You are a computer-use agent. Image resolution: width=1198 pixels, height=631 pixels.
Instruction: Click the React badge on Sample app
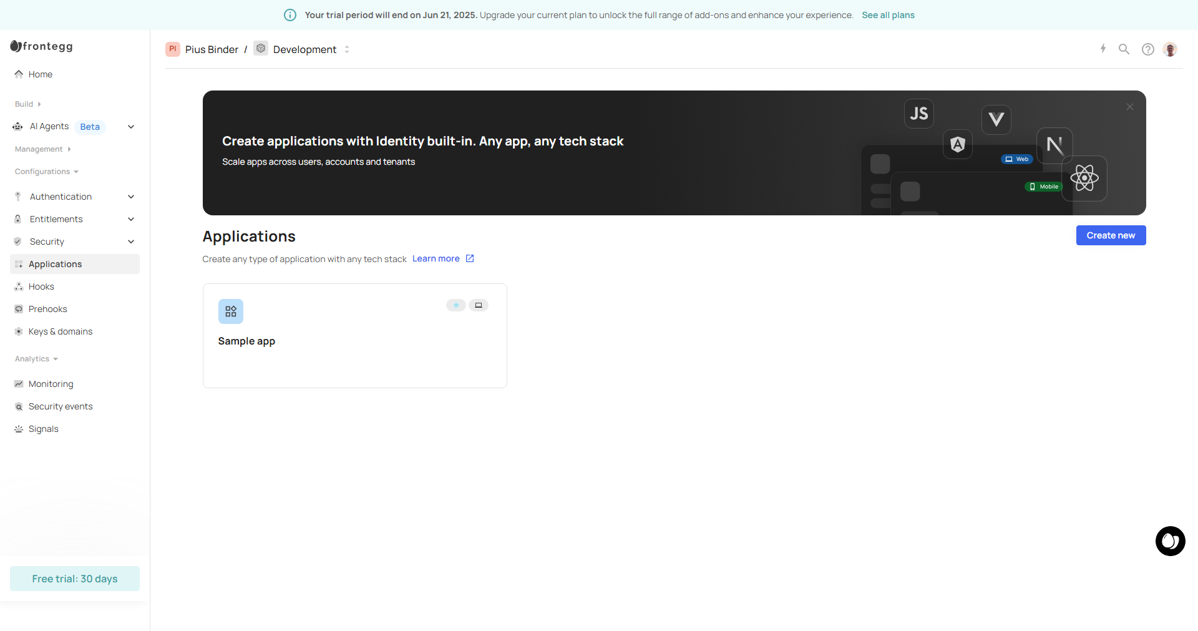coord(456,305)
